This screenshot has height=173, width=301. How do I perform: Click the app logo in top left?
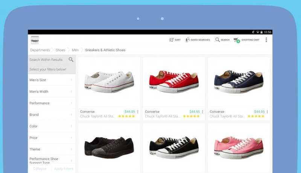coord(35,40)
